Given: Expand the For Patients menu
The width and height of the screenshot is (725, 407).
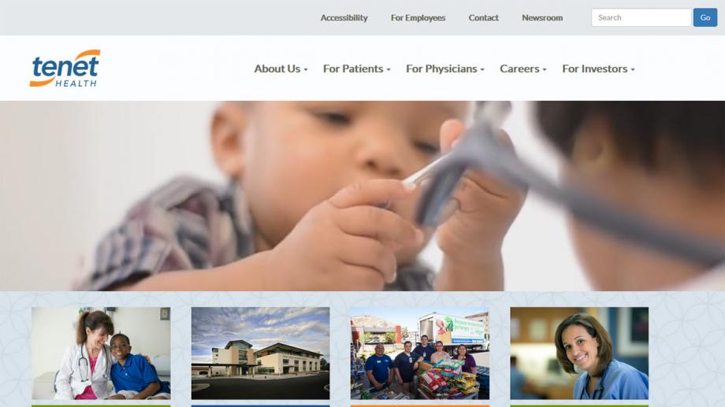Looking at the screenshot, I should click(356, 68).
